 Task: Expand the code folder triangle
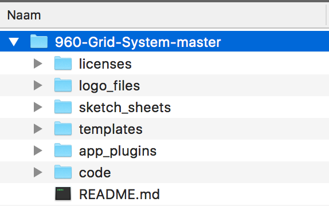coord(38,172)
